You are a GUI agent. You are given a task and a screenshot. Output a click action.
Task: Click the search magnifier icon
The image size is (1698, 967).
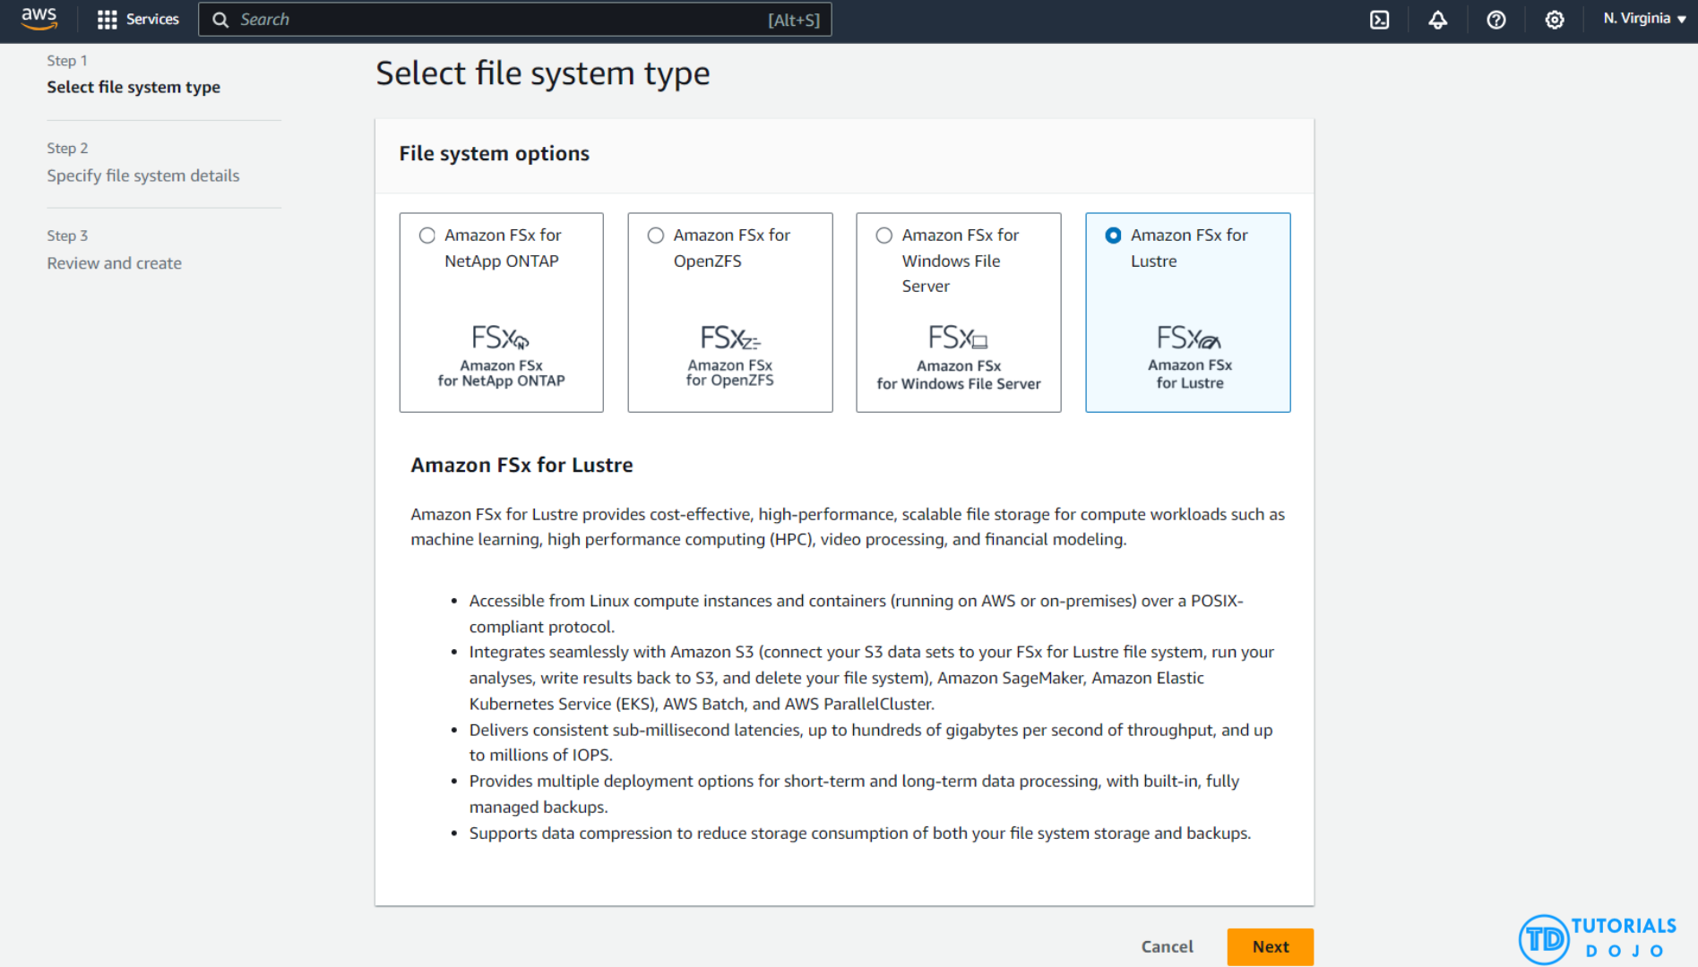220,19
